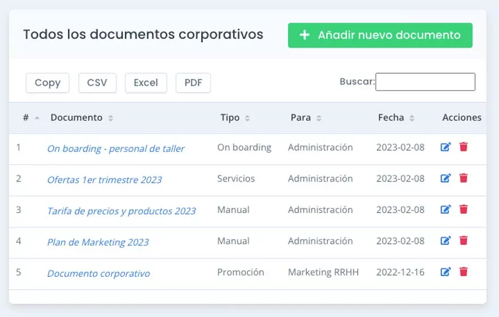This screenshot has width=499, height=317.
Task: Open On boarding - personal de taller document
Action: pos(116,149)
